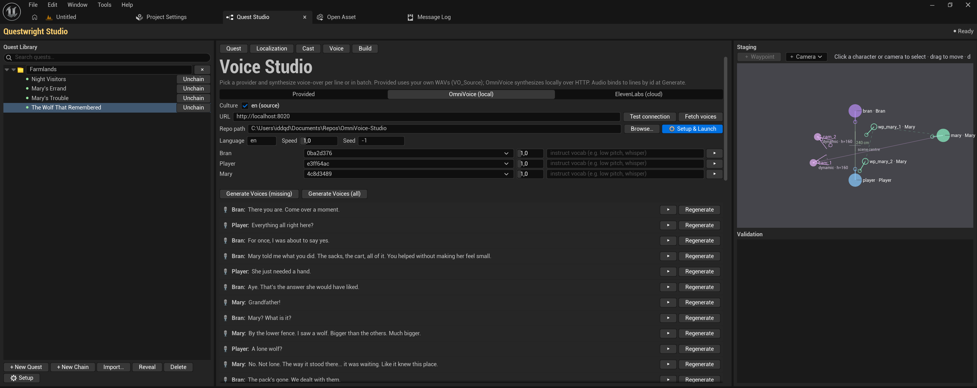
Task: Play Bran's voice preview in the cast row
Action: 714,153
